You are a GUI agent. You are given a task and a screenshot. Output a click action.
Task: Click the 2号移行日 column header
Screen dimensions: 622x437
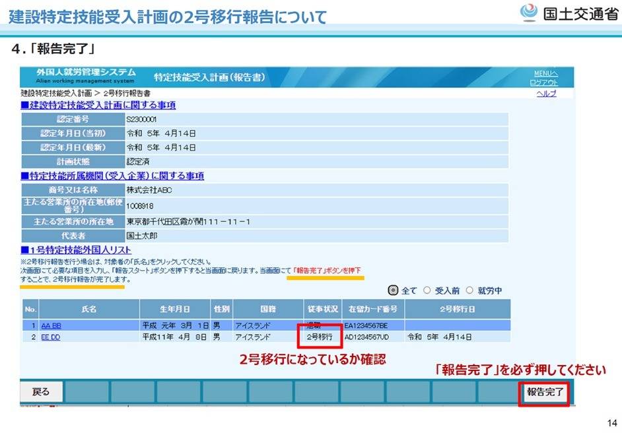457,309
